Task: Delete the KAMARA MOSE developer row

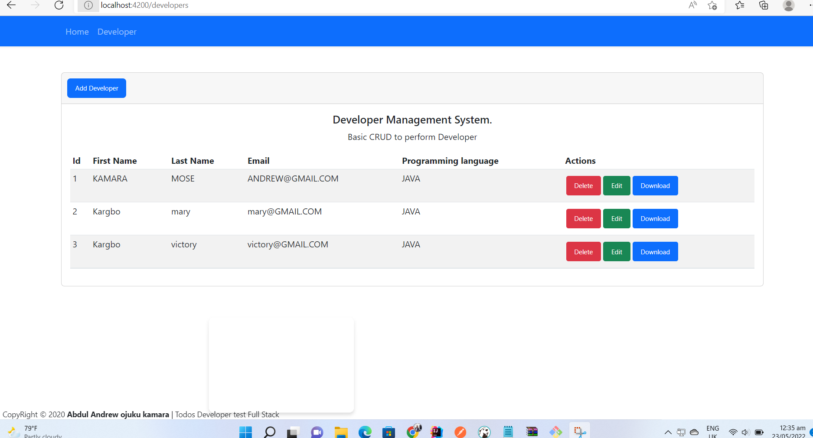Action: click(x=583, y=185)
